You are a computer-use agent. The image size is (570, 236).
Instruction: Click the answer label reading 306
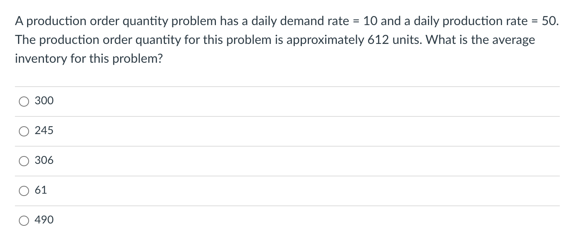[x=44, y=160]
